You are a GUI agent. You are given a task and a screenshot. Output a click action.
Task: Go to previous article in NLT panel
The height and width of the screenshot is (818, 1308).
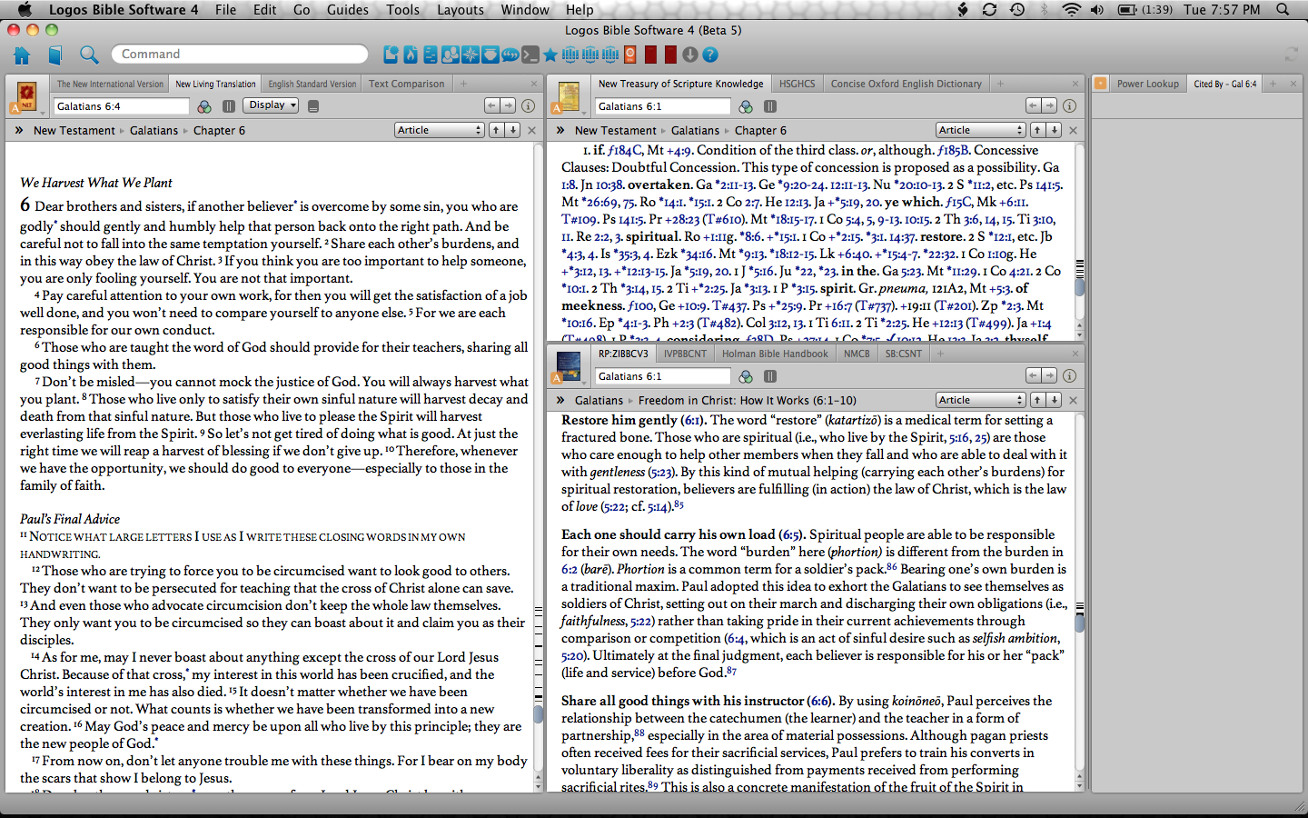(x=496, y=130)
